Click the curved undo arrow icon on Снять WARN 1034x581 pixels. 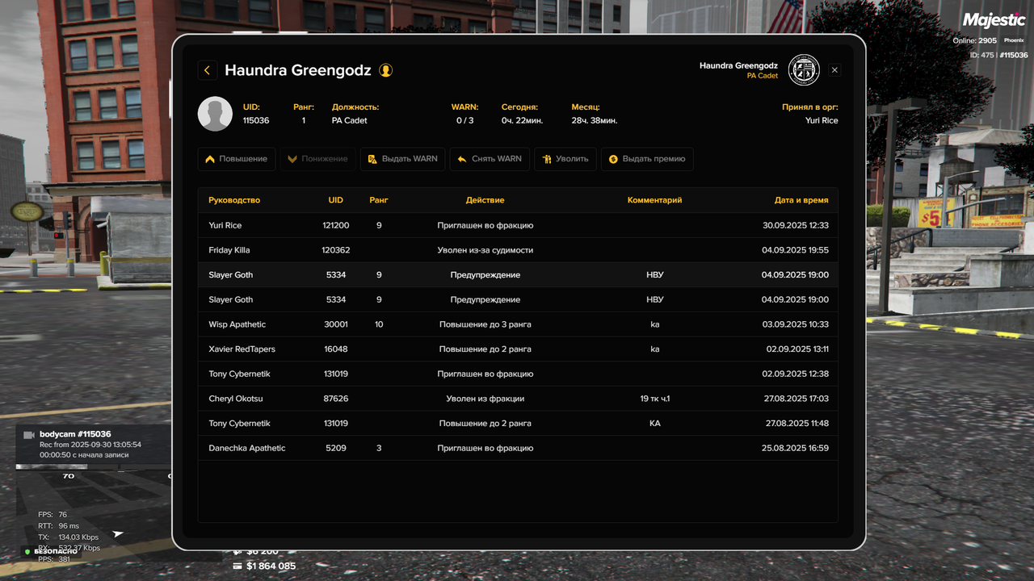pos(460,159)
